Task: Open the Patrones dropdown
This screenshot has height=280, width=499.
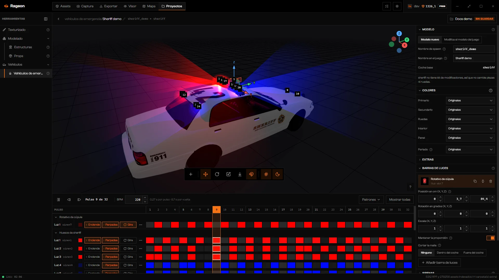Action: point(371,200)
